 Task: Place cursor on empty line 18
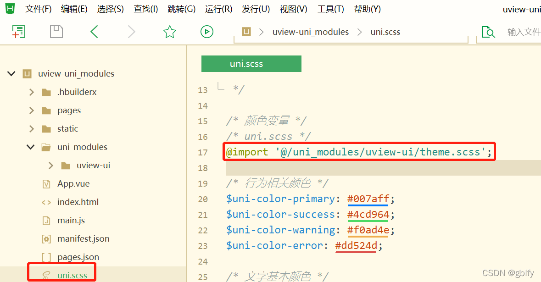click(x=383, y=168)
